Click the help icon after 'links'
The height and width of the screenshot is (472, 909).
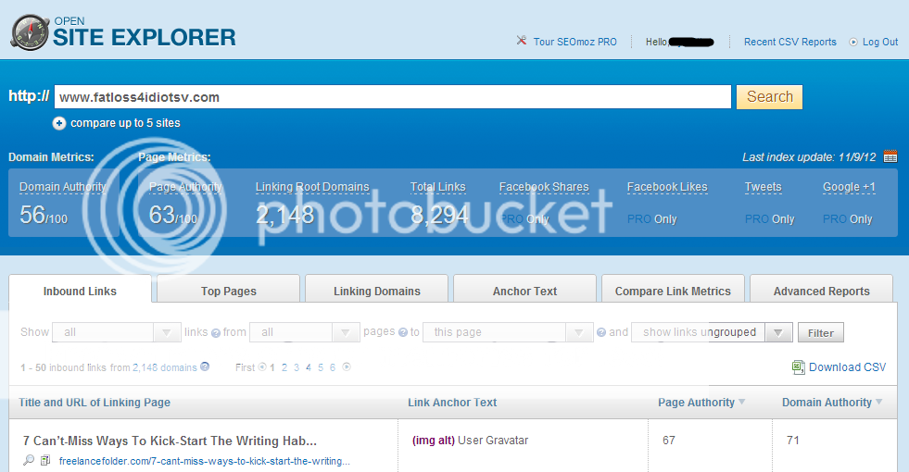tap(216, 333)
